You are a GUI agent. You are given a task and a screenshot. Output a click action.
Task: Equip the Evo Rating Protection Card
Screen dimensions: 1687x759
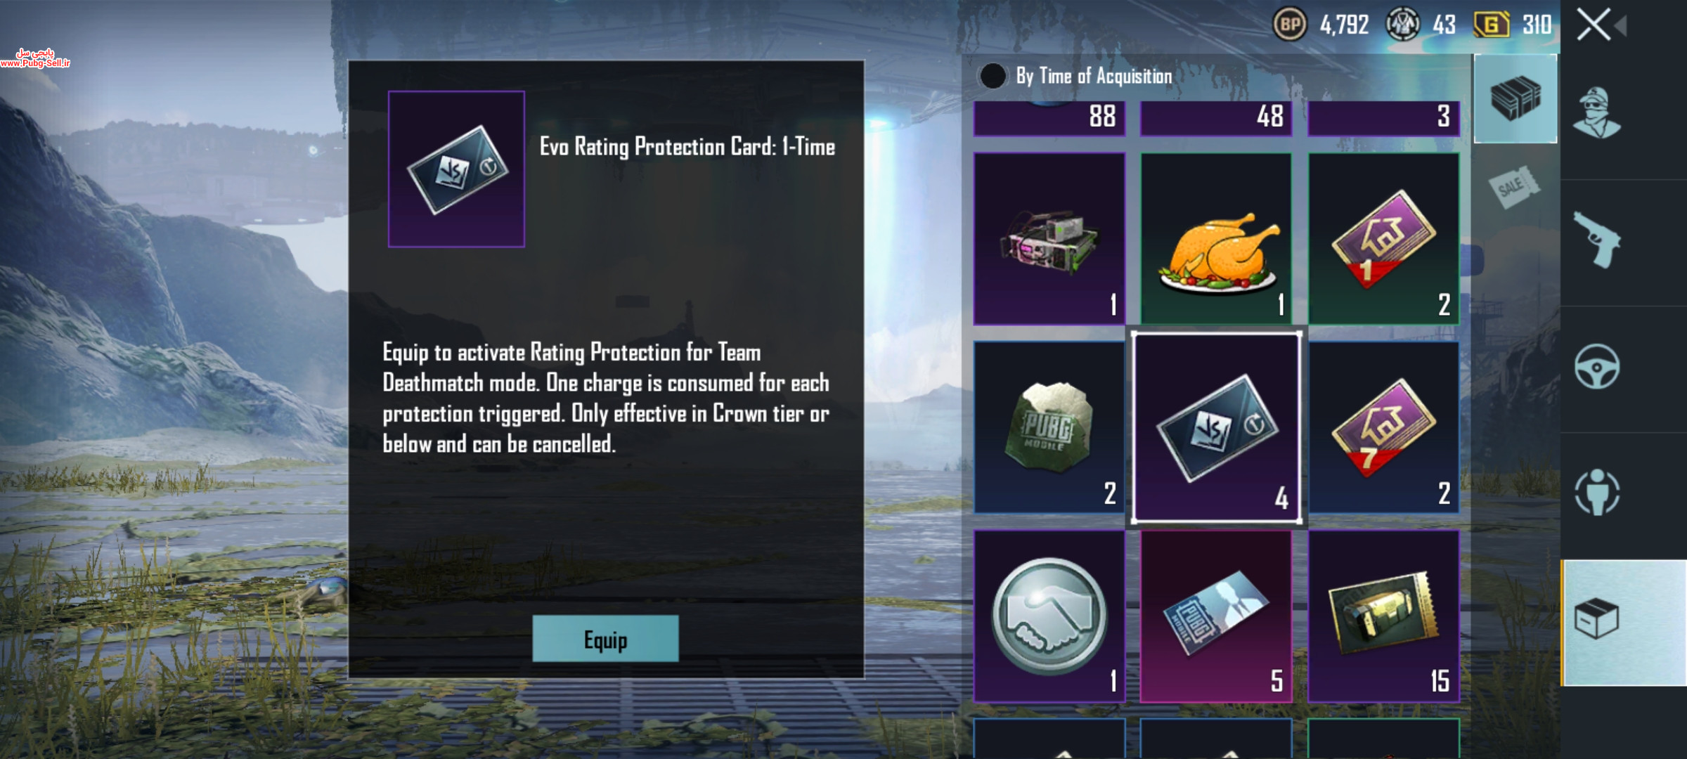605,638
